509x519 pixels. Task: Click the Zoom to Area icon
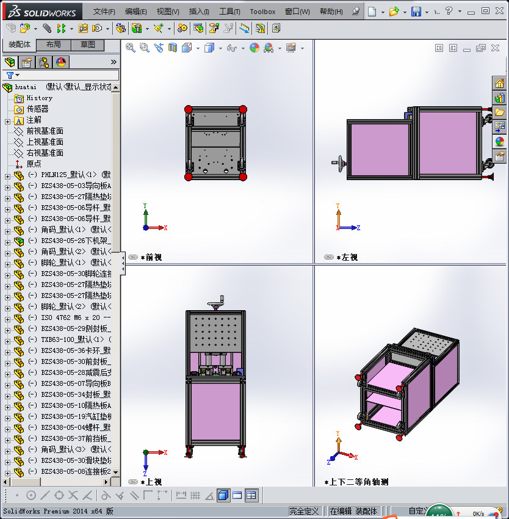[144, 48]
